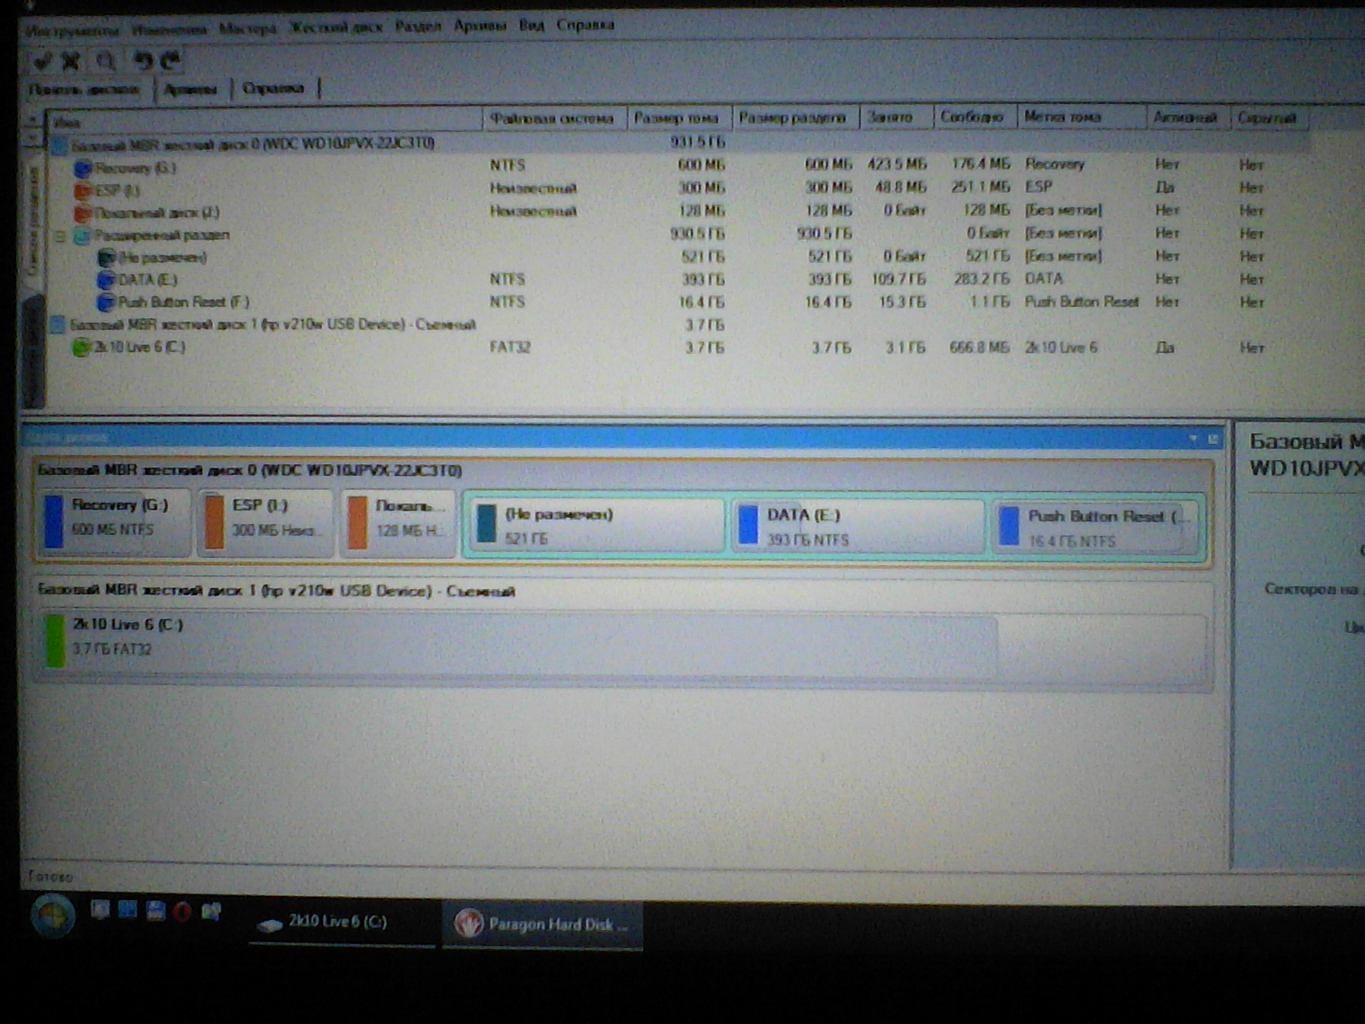This screenshot has height=1024, width=1365.
Task: Open the Раздел menu
Action: pyautogui.click(x=418, y=27)
